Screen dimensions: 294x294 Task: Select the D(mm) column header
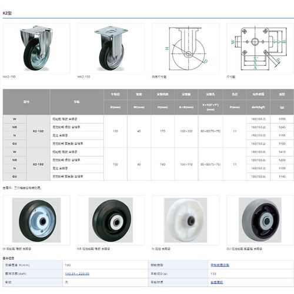pyautogui.click(x=115, y=107)
